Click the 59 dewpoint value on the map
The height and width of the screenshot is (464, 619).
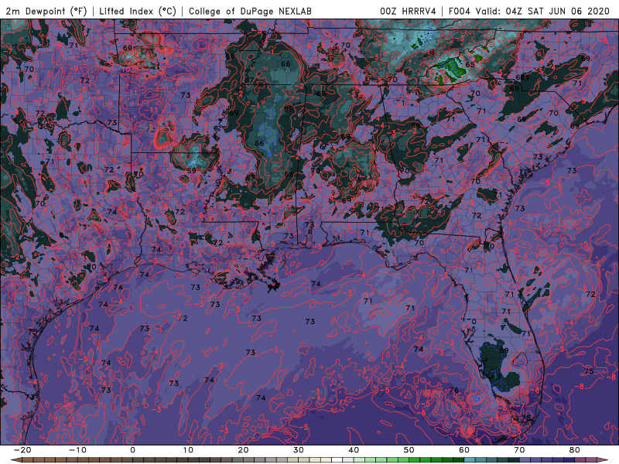coord(191,170)
